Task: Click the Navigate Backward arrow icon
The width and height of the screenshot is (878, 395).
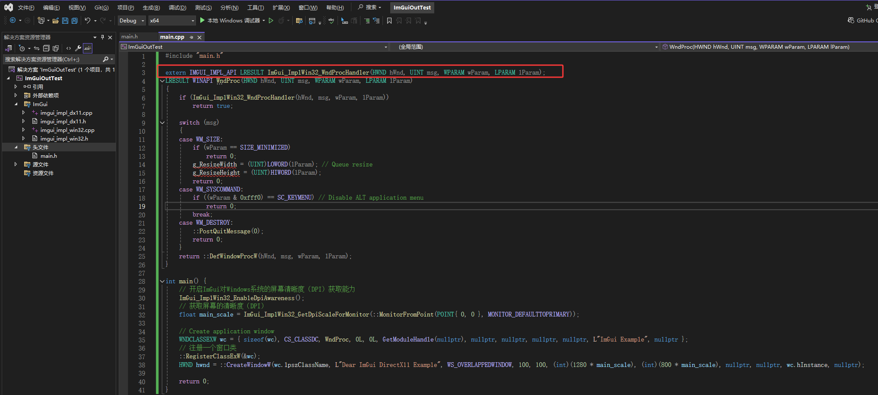Action: coord(13,20)
